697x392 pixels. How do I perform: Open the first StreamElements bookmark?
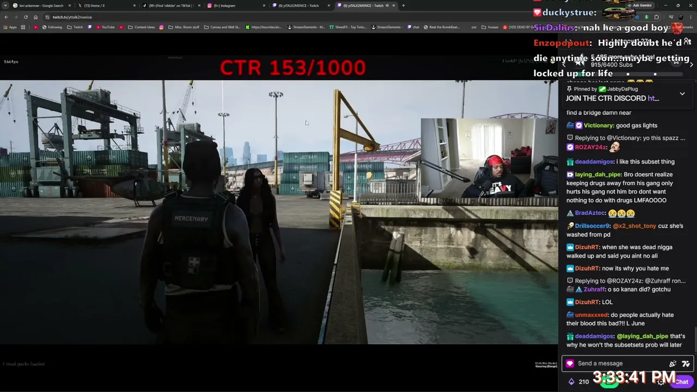click(x=306, y=27)
